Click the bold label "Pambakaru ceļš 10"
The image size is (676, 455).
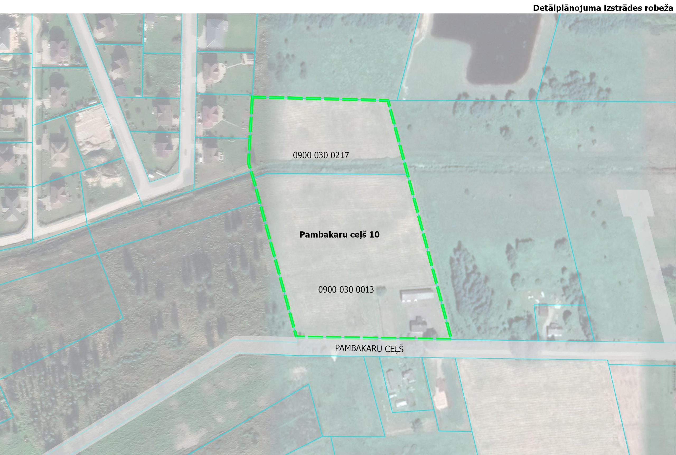click(x=339, y=234)
